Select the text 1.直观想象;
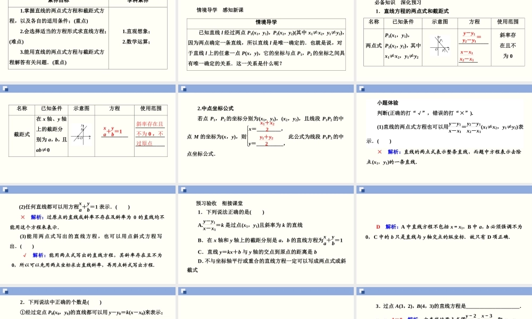The image size is (532, 319). point(136,31)
